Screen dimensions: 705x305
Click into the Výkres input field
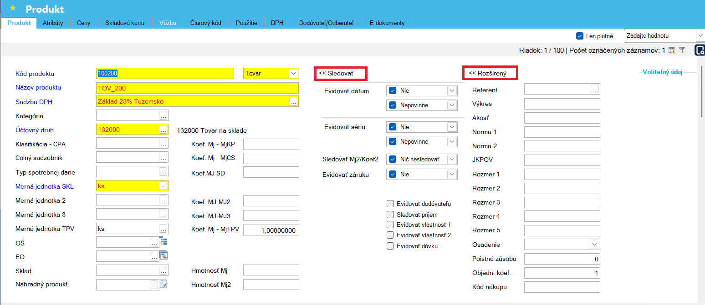tap(562, 104)
